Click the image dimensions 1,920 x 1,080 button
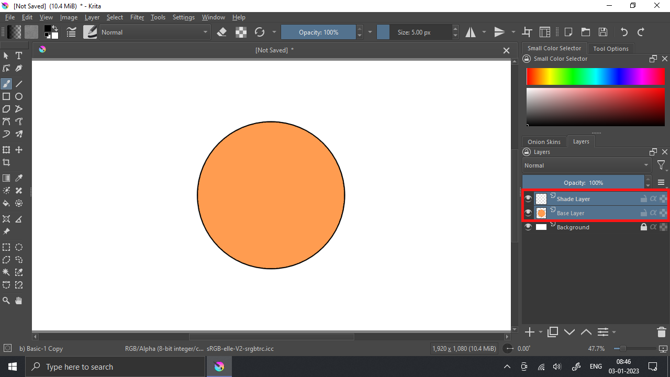This screenshot has height=377, width=670. click(x=464, y=348)
